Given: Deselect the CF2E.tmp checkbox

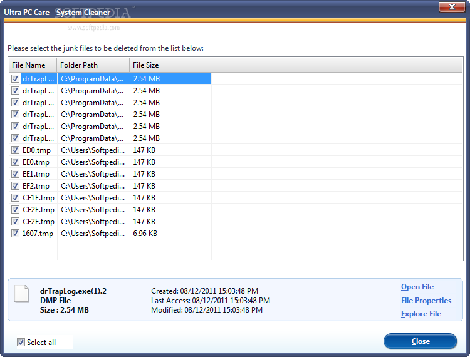Looking at the screenshot, I should pos(15,210).
